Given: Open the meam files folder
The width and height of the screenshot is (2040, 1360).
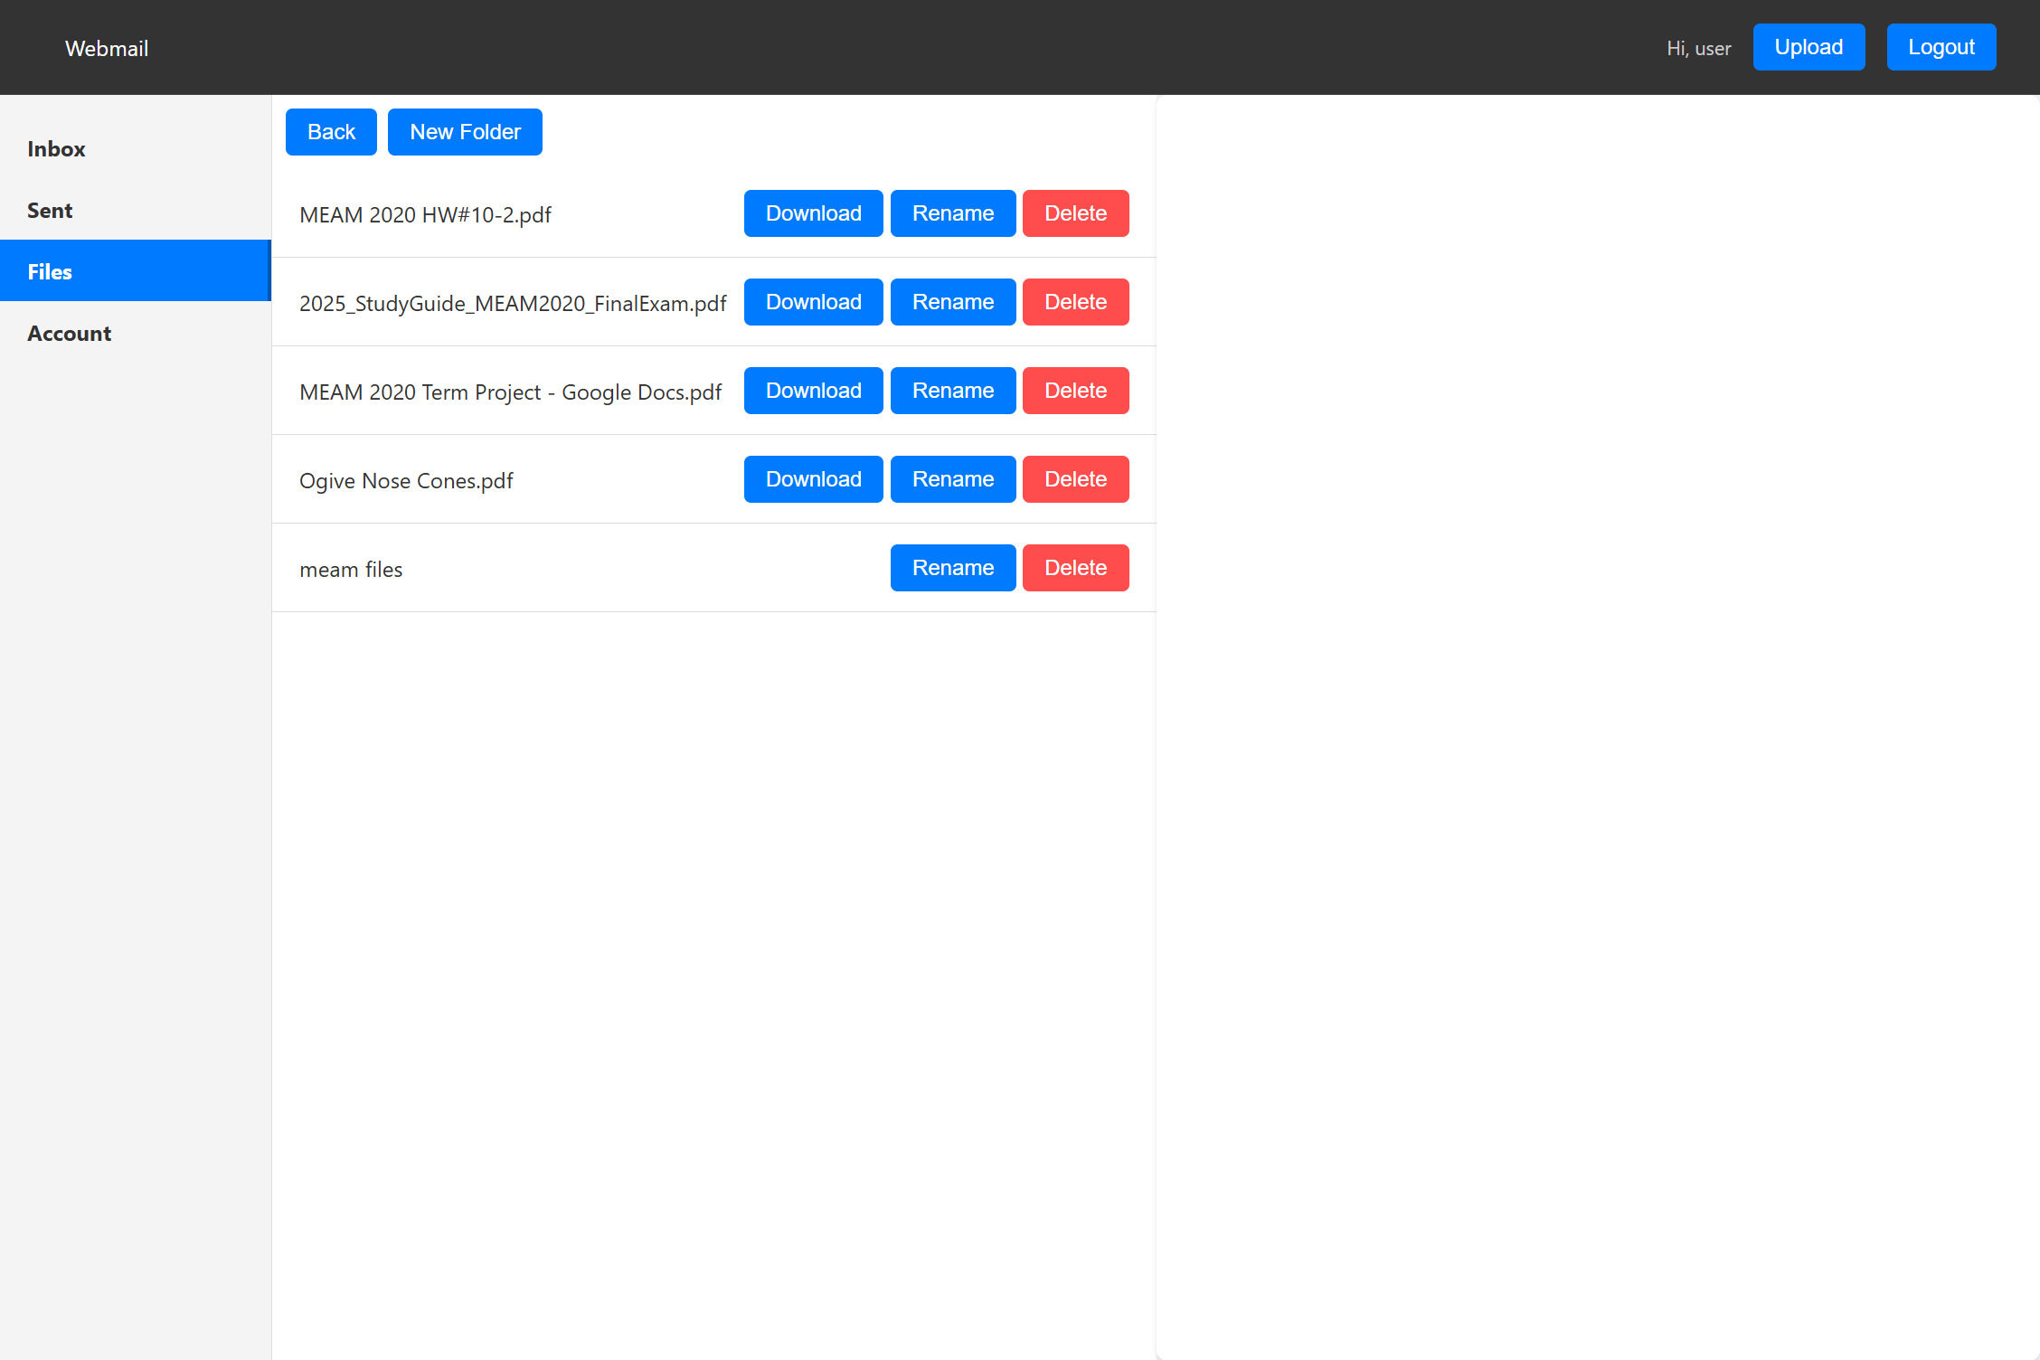Looking at the screenshot, I should coord(351,570).
